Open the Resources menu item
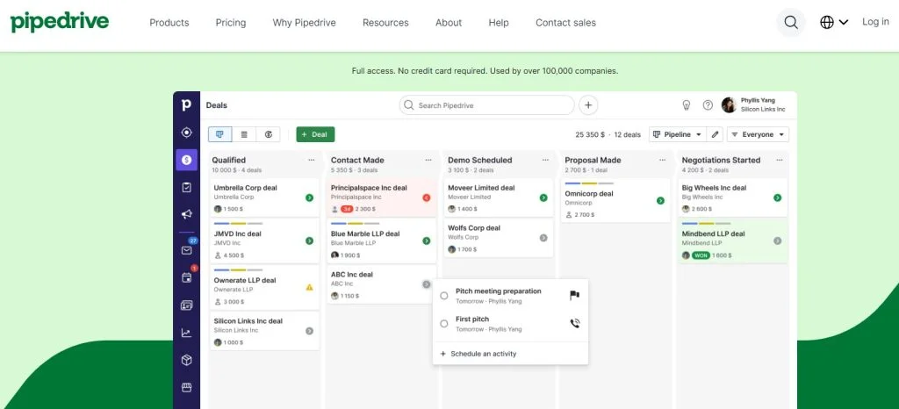This screenshot has height=409, width=899. click(x=385, y=23)
